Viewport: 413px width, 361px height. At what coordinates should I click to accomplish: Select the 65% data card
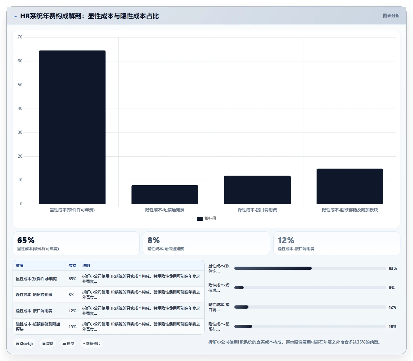76,243
